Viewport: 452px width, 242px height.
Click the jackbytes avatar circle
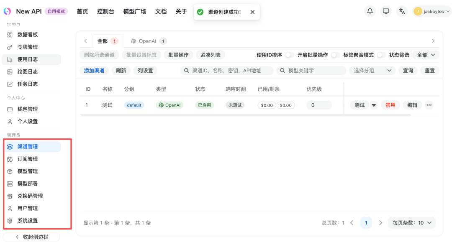click(x=418, y=11)
